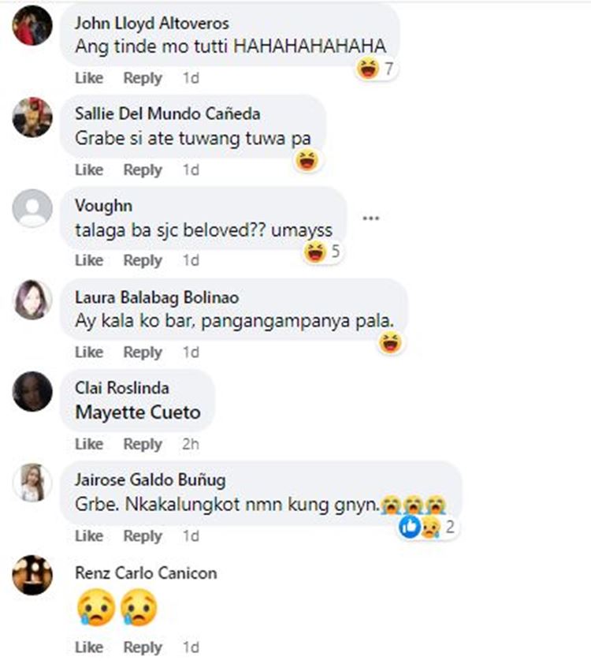View the haha reactions on Voughn's comment

coord(322,252)
